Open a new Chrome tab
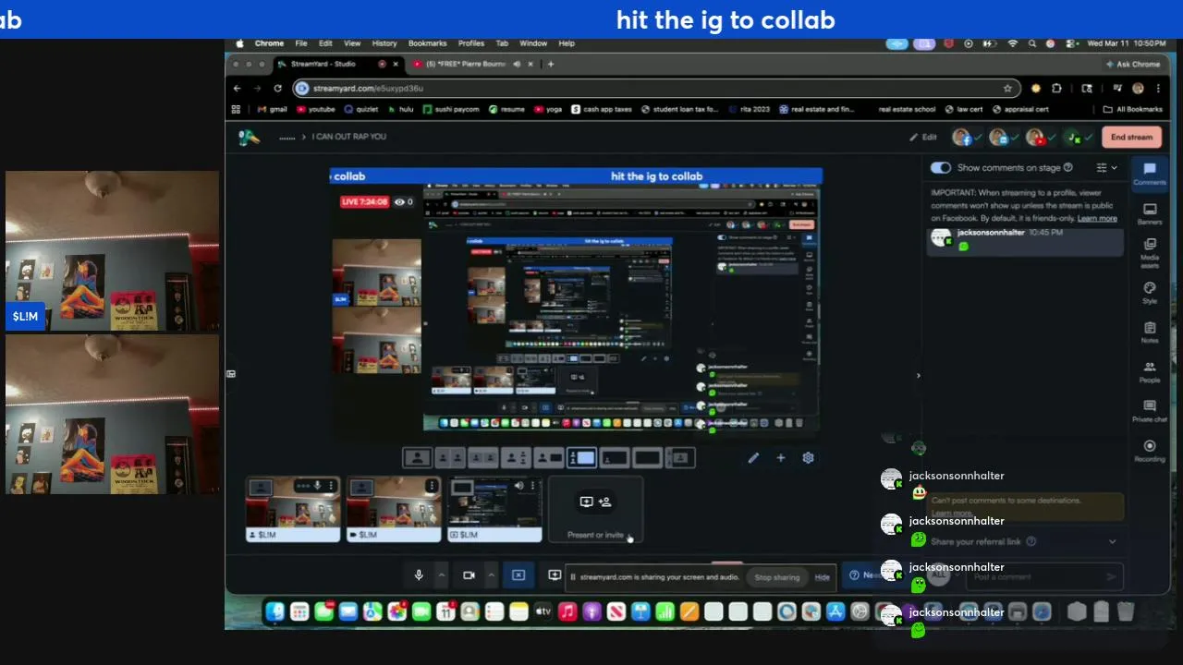 point(551,64)
